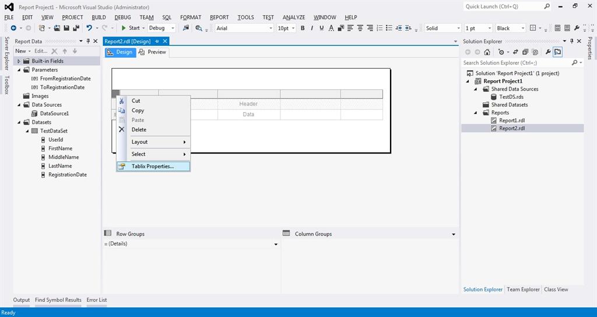Open the 10pt font size dropdown

click(x=286, y=28)
